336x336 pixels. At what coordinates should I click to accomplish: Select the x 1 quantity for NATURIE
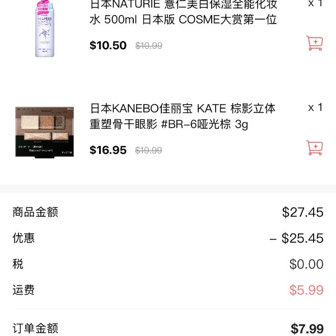(x=315, y=3)
